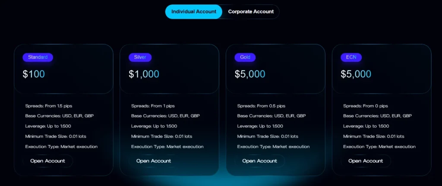Click the $5,000 price in ECN card
Image resolution: width=442 pixels, height=186 pixels.
coord(356,74)
